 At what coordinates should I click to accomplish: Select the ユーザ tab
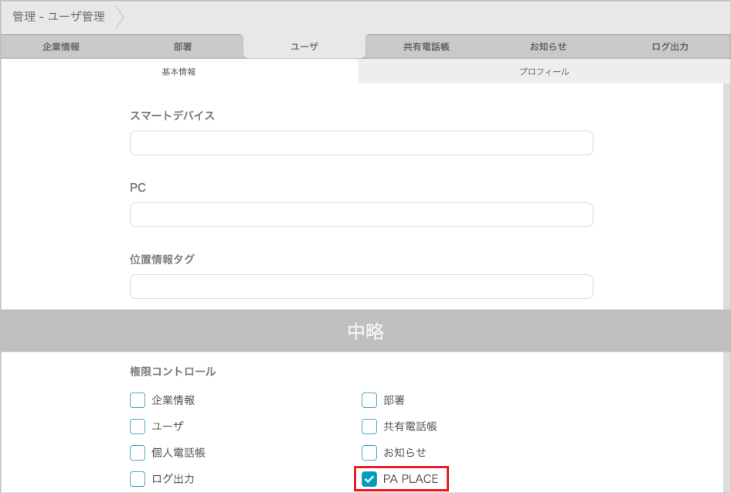click(304, 46)
